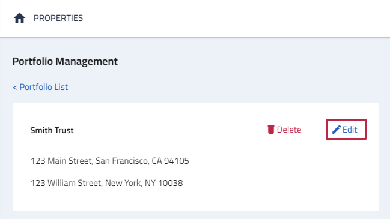This screenshot has height=219, width=390.
Task: Click the highlighted red-outlined Edit box
Action: pos(346,130)
